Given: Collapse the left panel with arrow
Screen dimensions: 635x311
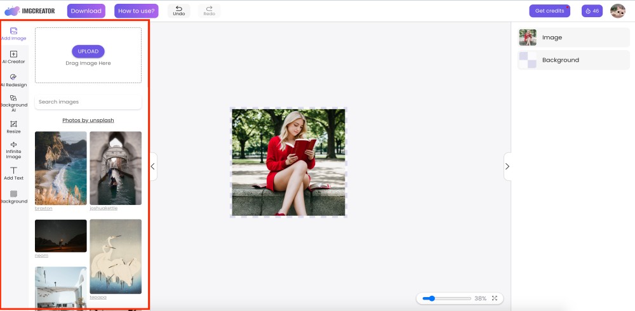Looking at the screenshot, I should click(152, 166).
